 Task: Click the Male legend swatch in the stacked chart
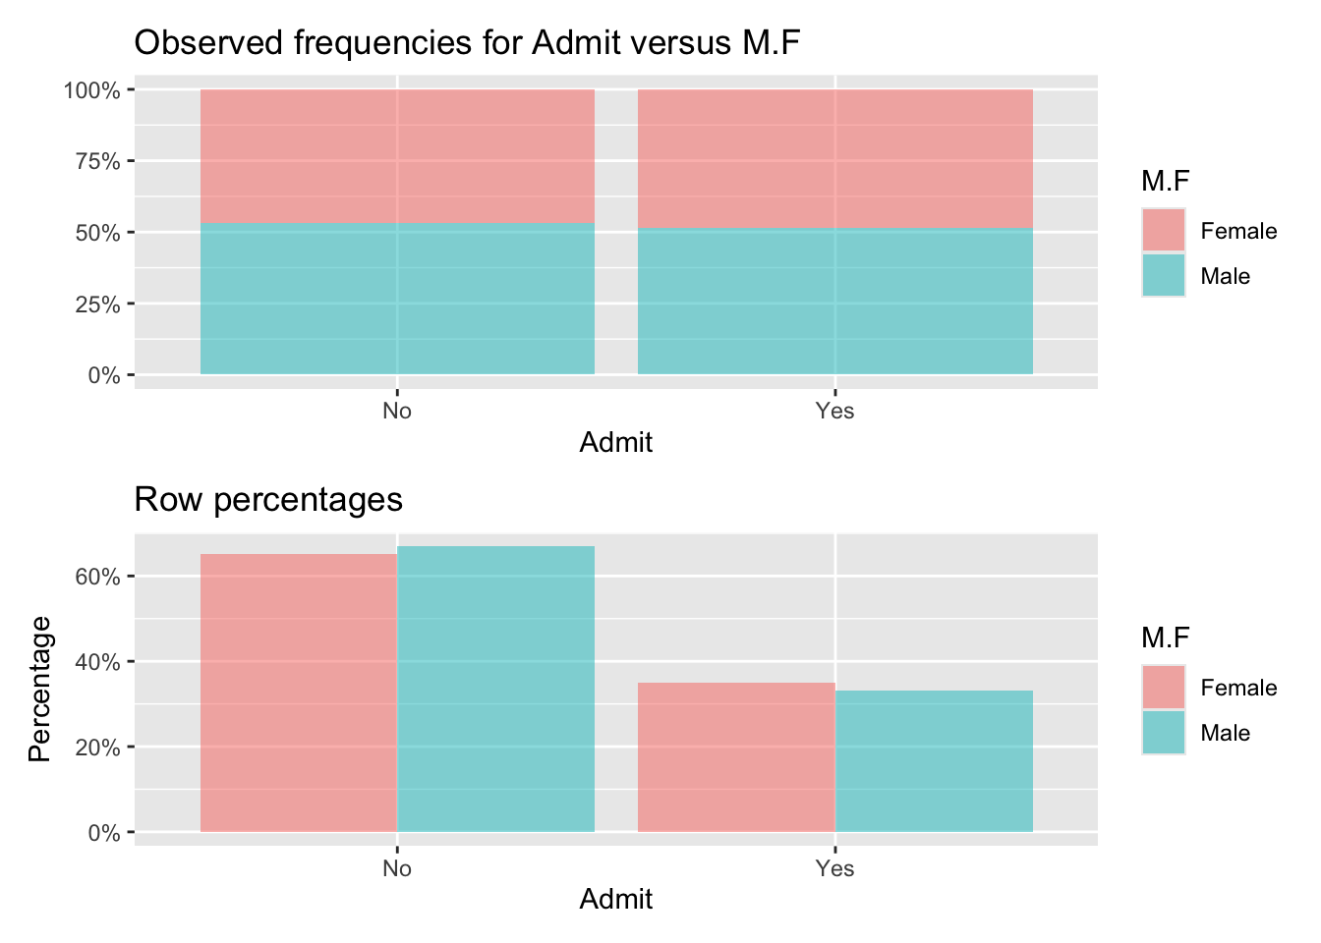[1163, 276]
